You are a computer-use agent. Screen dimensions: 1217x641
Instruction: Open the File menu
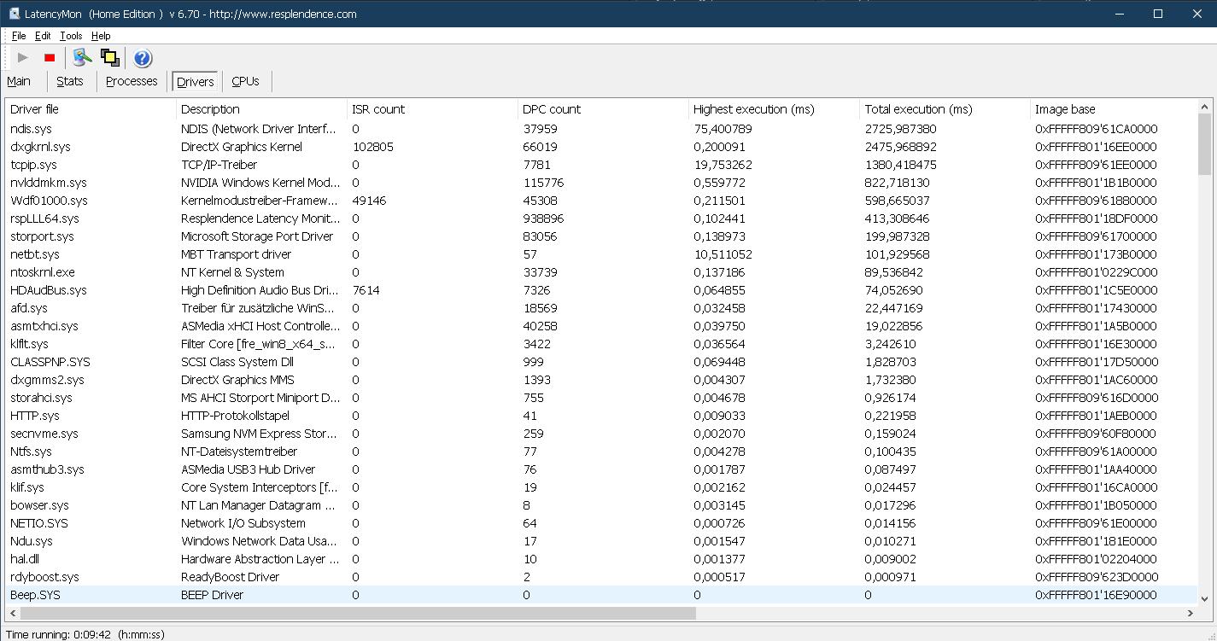pyautogui.click(x=19, y=36)
